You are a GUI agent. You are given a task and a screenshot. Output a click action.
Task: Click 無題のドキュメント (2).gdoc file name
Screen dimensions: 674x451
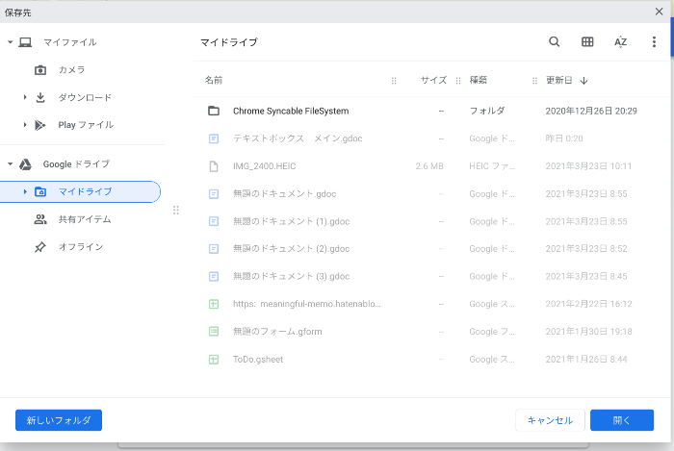(x=291, y=249)
